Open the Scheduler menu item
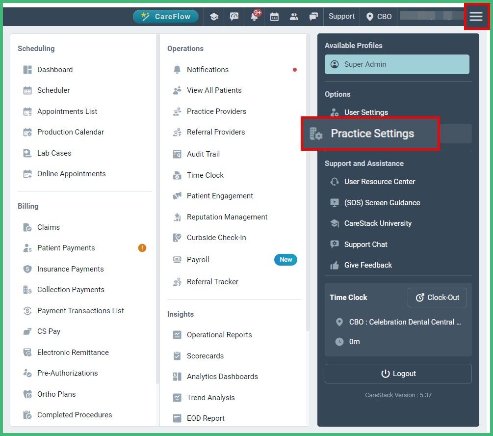 53,90
